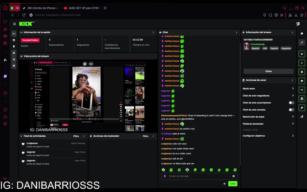Open the trophy icon in Kick sidebar
The width and height of the screenshot is (307, 192).
[x=14, y=46]
